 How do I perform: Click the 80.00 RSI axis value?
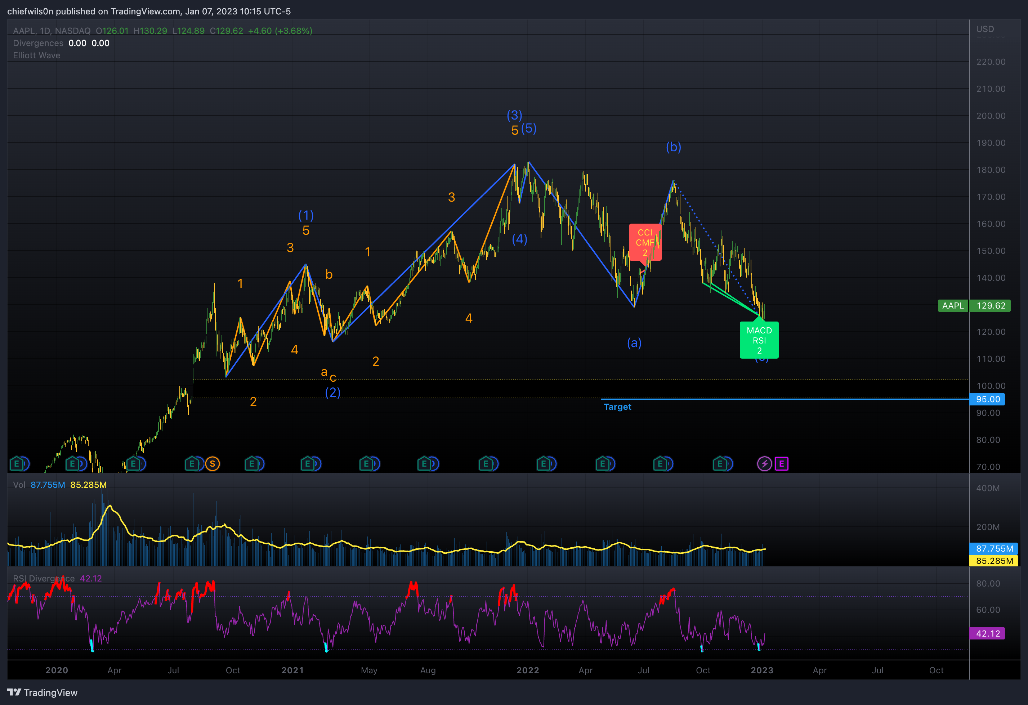pos(988,584)
